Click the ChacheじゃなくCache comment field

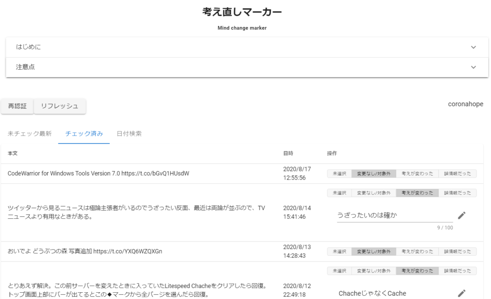click(393, 293)
